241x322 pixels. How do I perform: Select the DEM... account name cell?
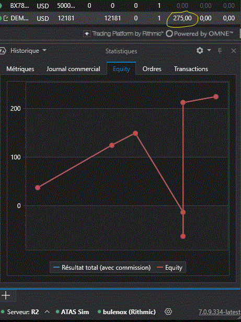19,18
